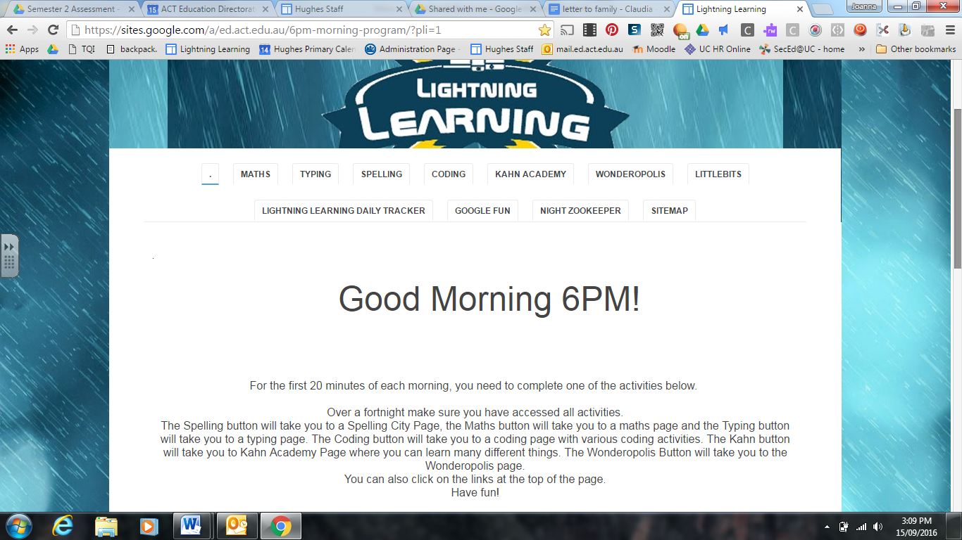The width and height of the screenshot is (962, 540).
Task: Open the mail.ed.act.edu.au bookmark
Action: tap(582, 49)
